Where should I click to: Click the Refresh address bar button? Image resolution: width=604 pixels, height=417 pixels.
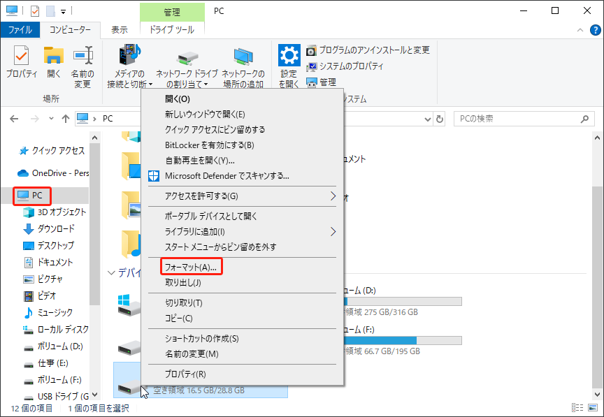(440, 119)
